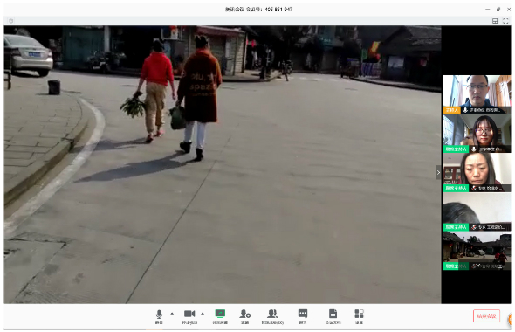The height and width of the screenshot is (332, 515).
Task: Select muted co-host thumbnail of long-haired woman
Action: [x=477, y=173]
